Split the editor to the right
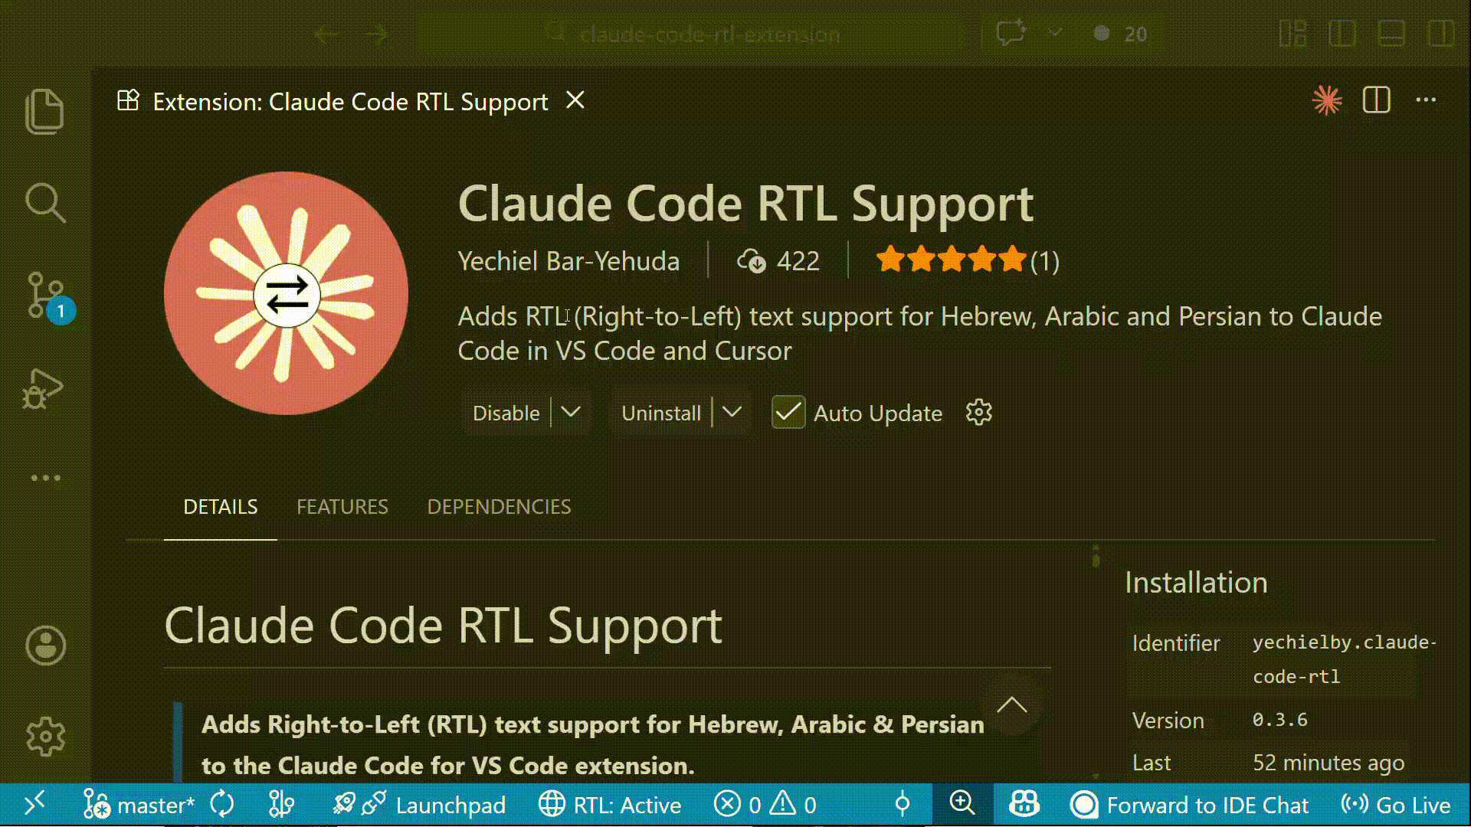Screen dimensions: 1471x827 [x=1377, y=100]
